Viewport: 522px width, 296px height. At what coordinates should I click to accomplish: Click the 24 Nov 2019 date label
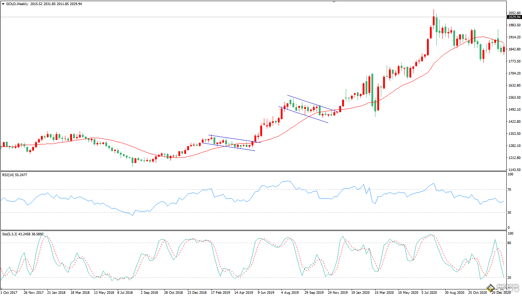point(337,293)
